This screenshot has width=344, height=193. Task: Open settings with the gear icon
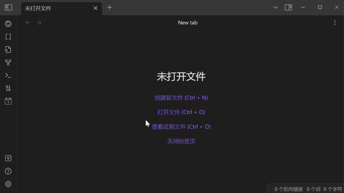coord(8,184)
